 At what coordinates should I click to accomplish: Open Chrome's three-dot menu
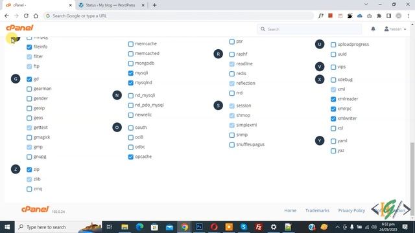click(409, 16)
